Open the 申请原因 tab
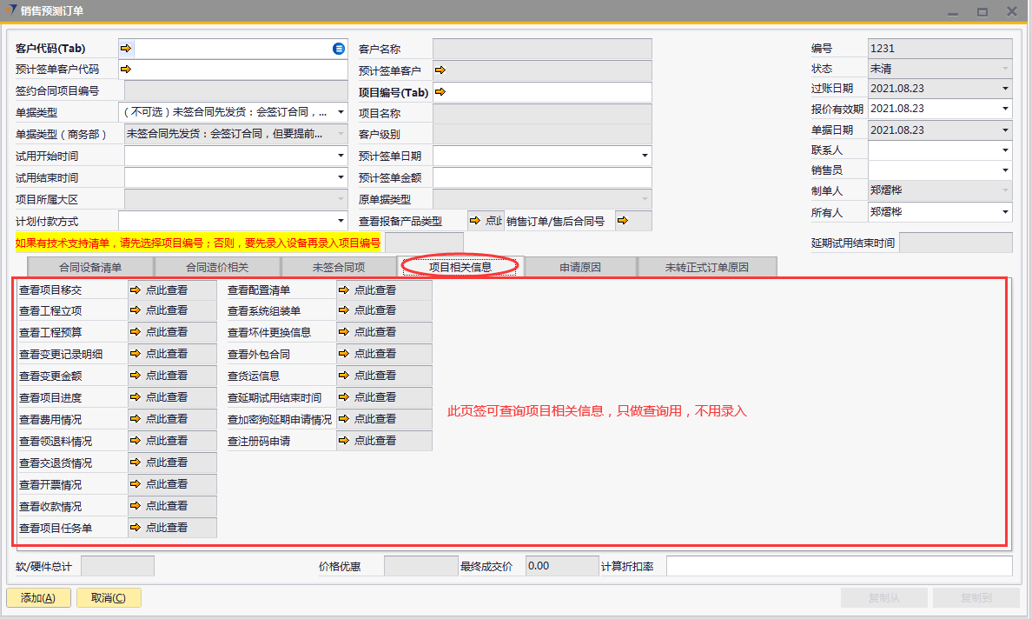Viewport: 1032px width, 619px height. click(x=580, y=267)
